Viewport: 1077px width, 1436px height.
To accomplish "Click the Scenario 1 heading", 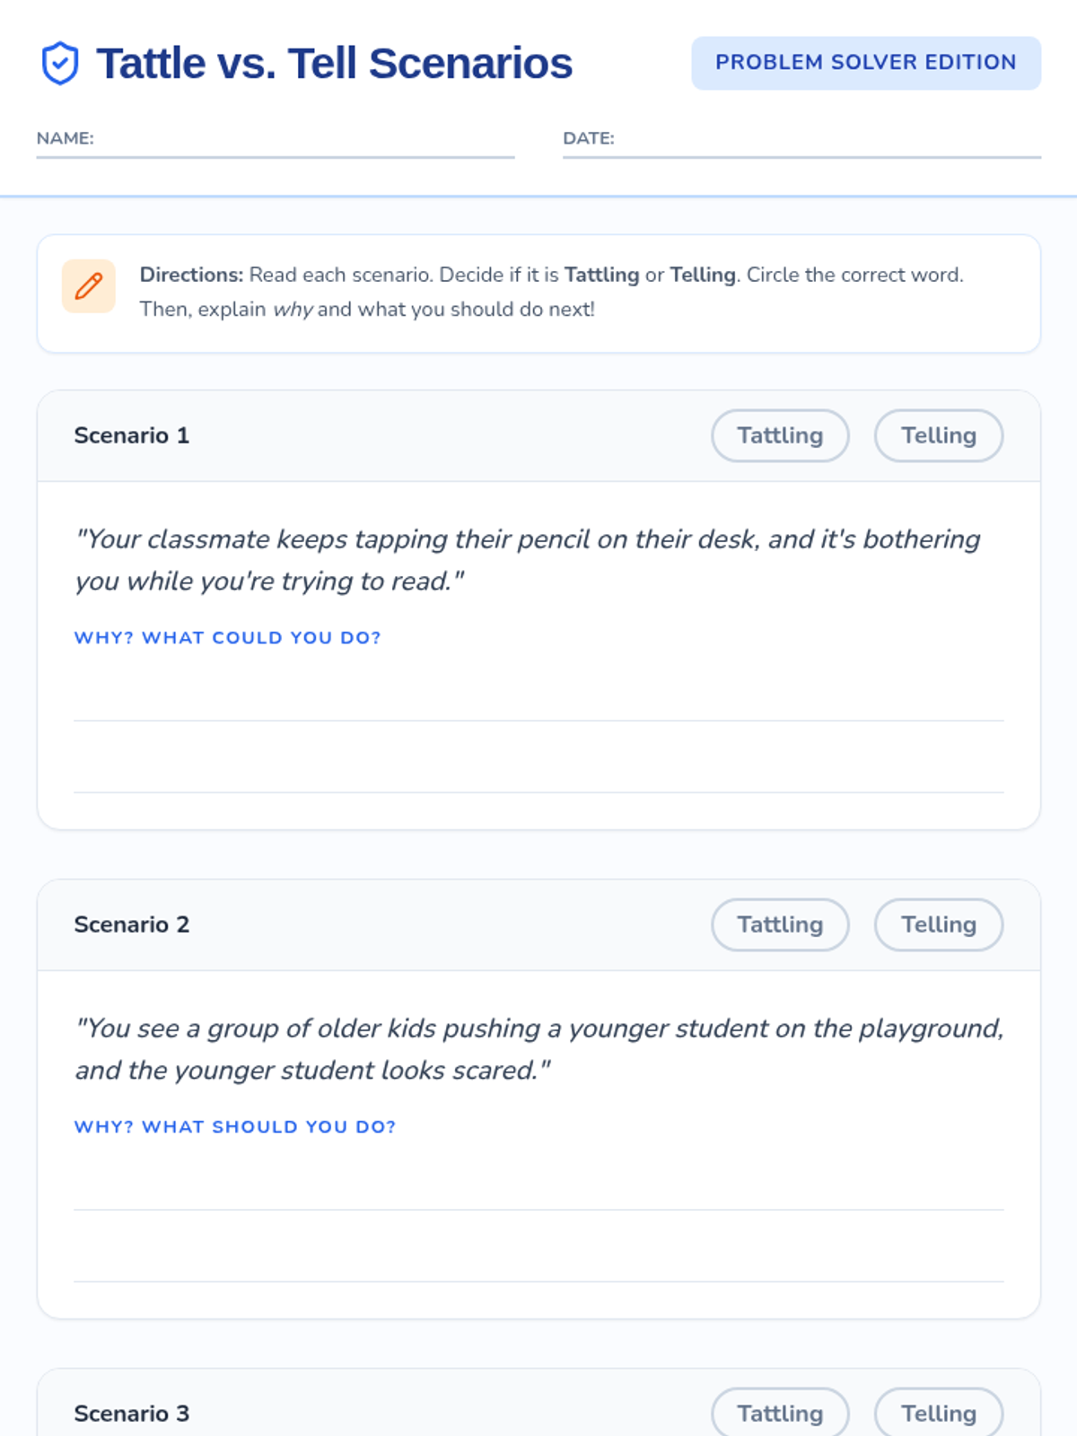I will tap(132, 436).
